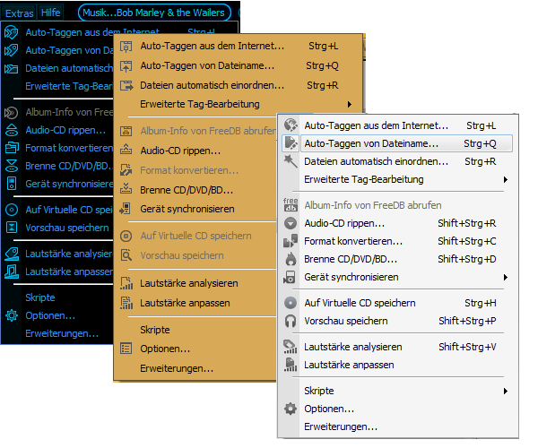Click the magic wand icon in gray menu
The image size is (538, 448).
(x=291, y=161)
